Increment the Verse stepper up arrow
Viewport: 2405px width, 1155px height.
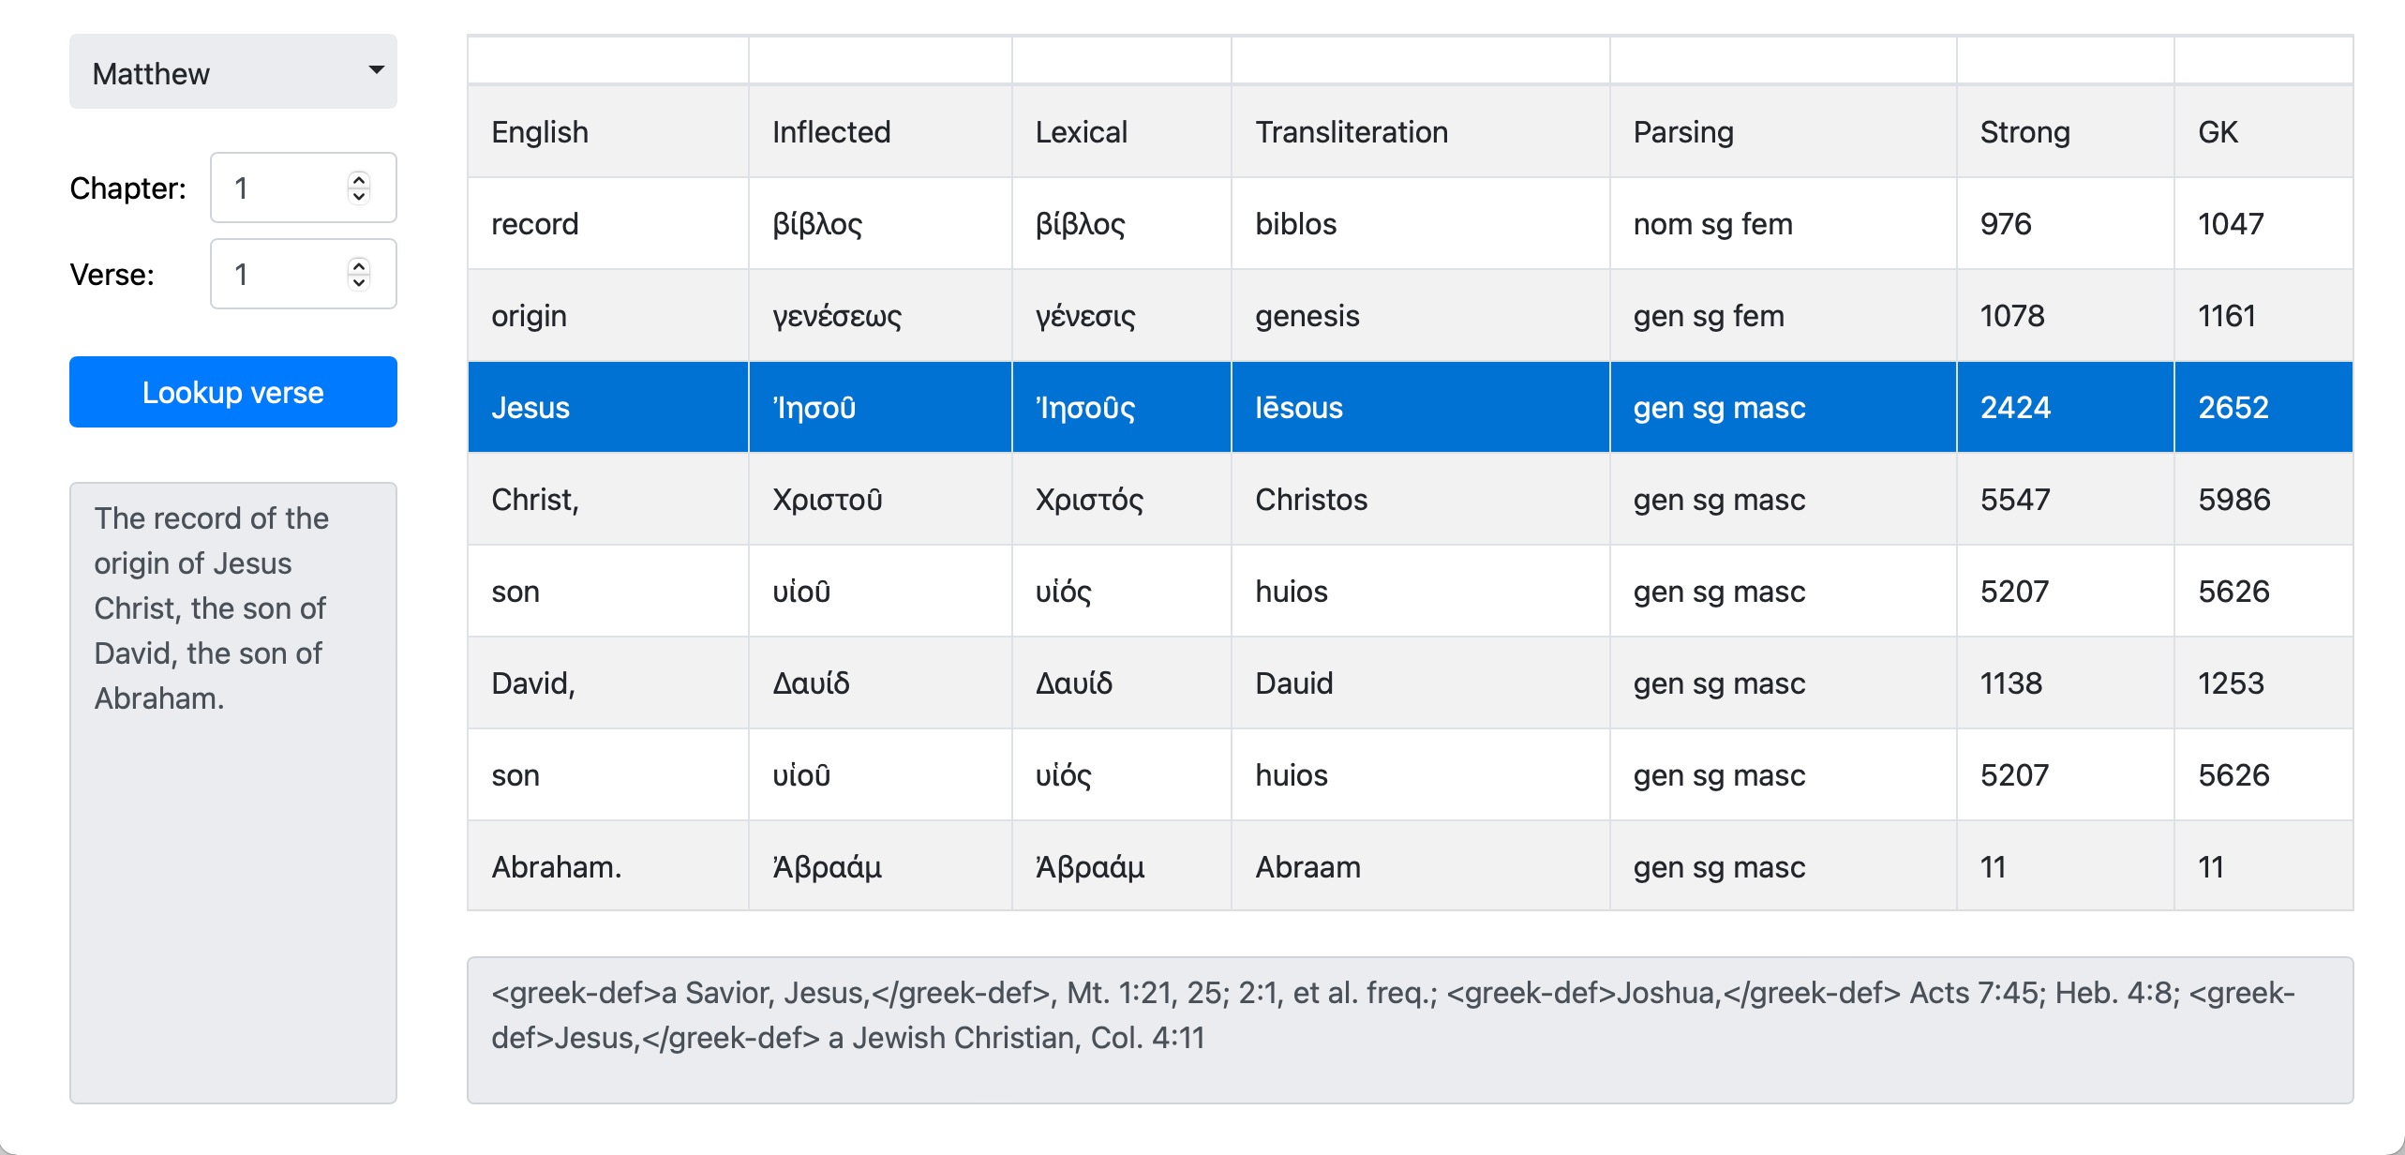pyautogui.click(x=358, y=265)
